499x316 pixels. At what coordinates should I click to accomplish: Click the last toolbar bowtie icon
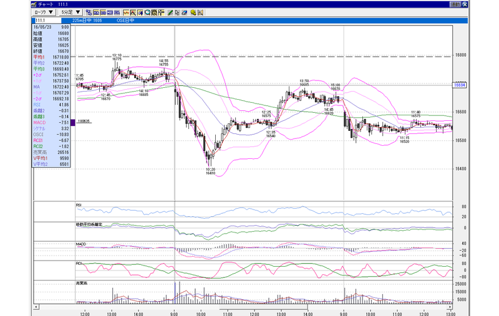(x=200, y=12)
